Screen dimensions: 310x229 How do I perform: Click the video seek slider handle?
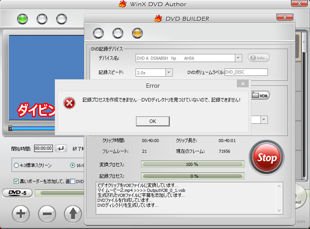tap(10, 128)
